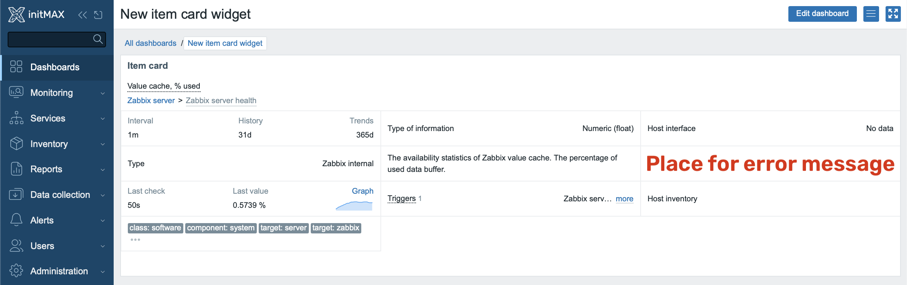Click the truncated Zabbix serv… trigger name
Viewport: 907px width, 285px height.
(587, 199)
